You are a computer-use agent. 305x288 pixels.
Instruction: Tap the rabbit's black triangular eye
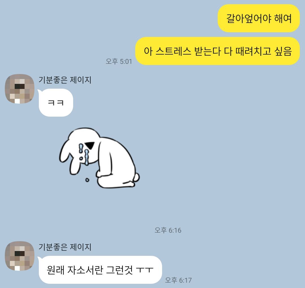pyautogui.click(x=89, y=145)
